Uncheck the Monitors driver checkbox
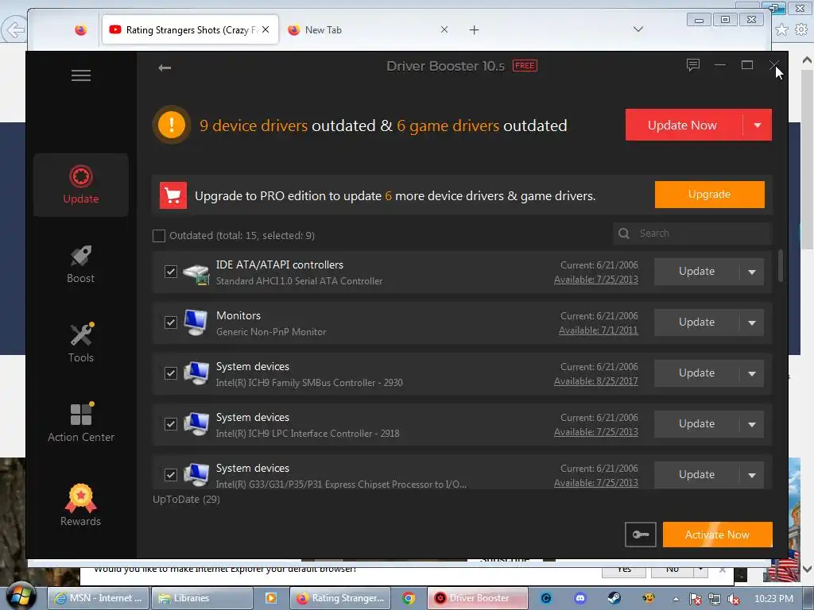Image resolution: width=814 pixels, height=610 pixels. pos(171,322)
